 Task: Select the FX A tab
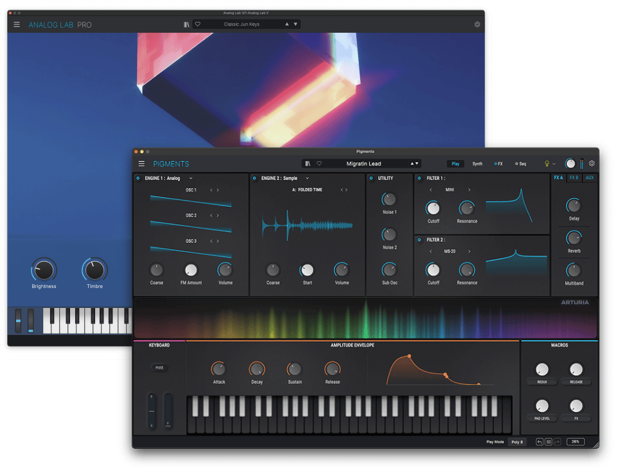pyautogui.click(x=558, y=178)
